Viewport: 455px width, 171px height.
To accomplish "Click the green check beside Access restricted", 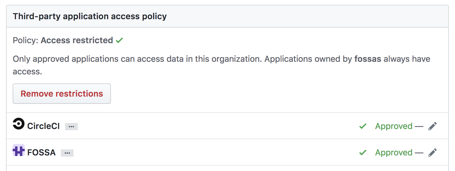I will (120, 40).
